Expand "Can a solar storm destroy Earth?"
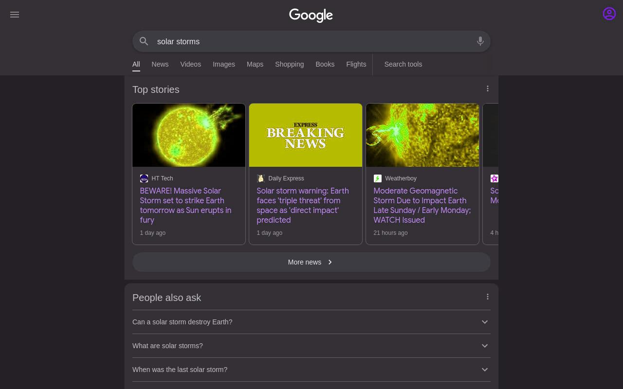 311,322
